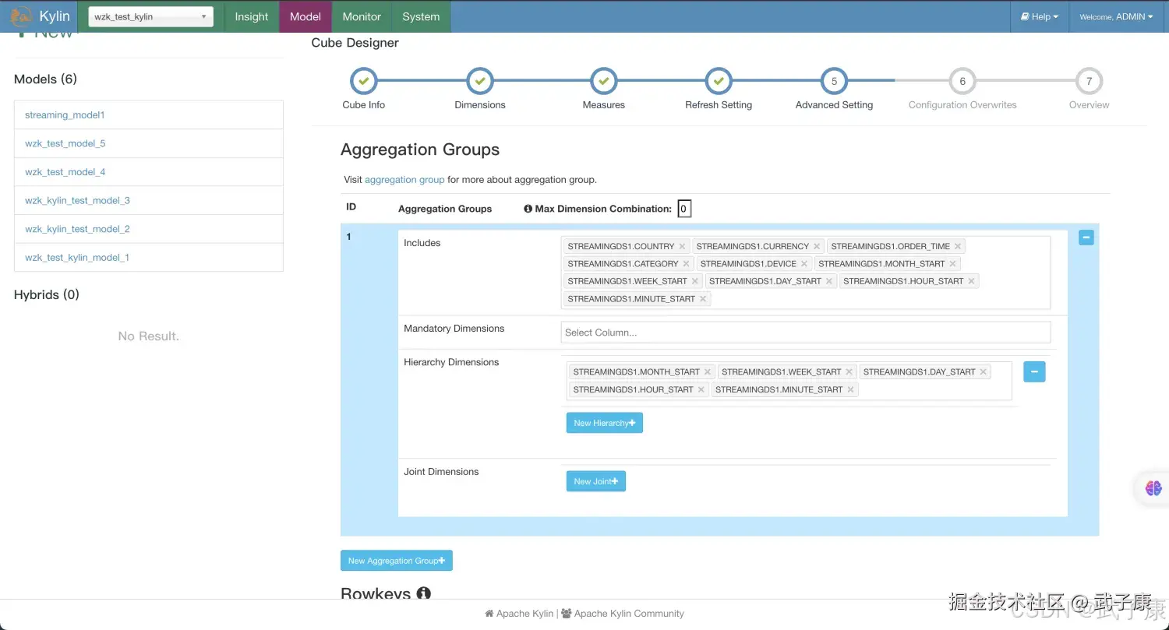Click inside Hierarchy Dimensions tag field
The height and width of the screenshot is (630, 1169).
789,381
